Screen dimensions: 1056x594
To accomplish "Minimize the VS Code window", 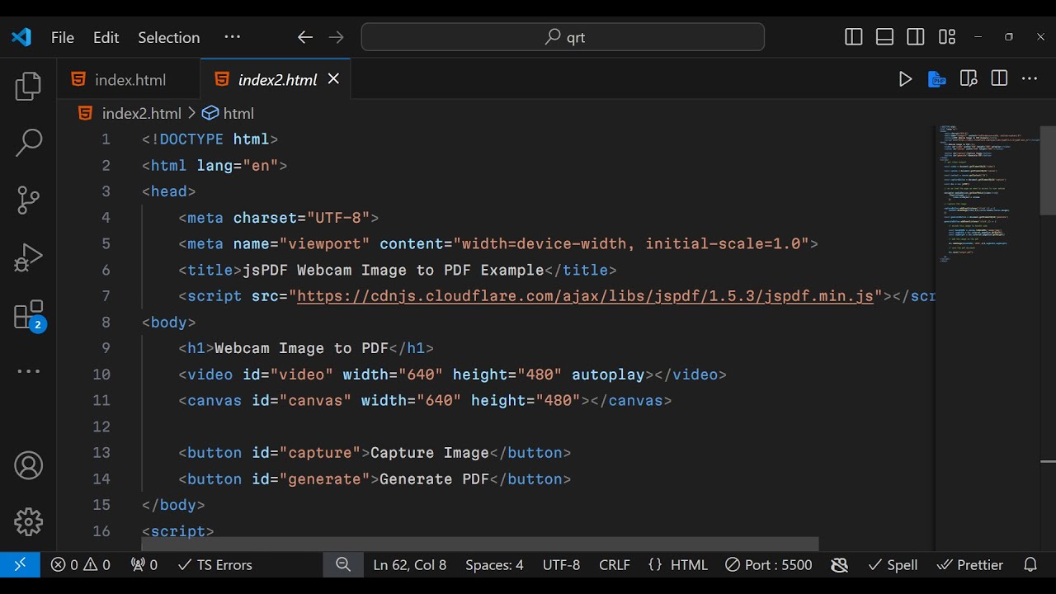I will (978, 37).
